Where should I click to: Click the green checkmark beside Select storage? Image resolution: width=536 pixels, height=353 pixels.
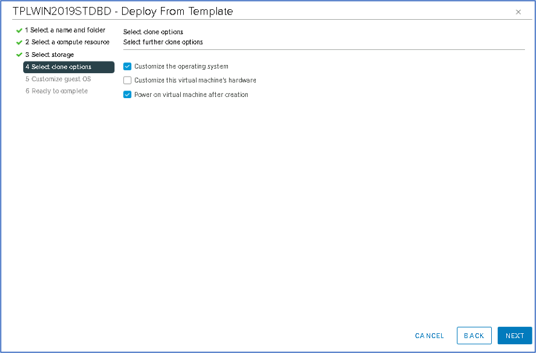(x=19, y=55)
